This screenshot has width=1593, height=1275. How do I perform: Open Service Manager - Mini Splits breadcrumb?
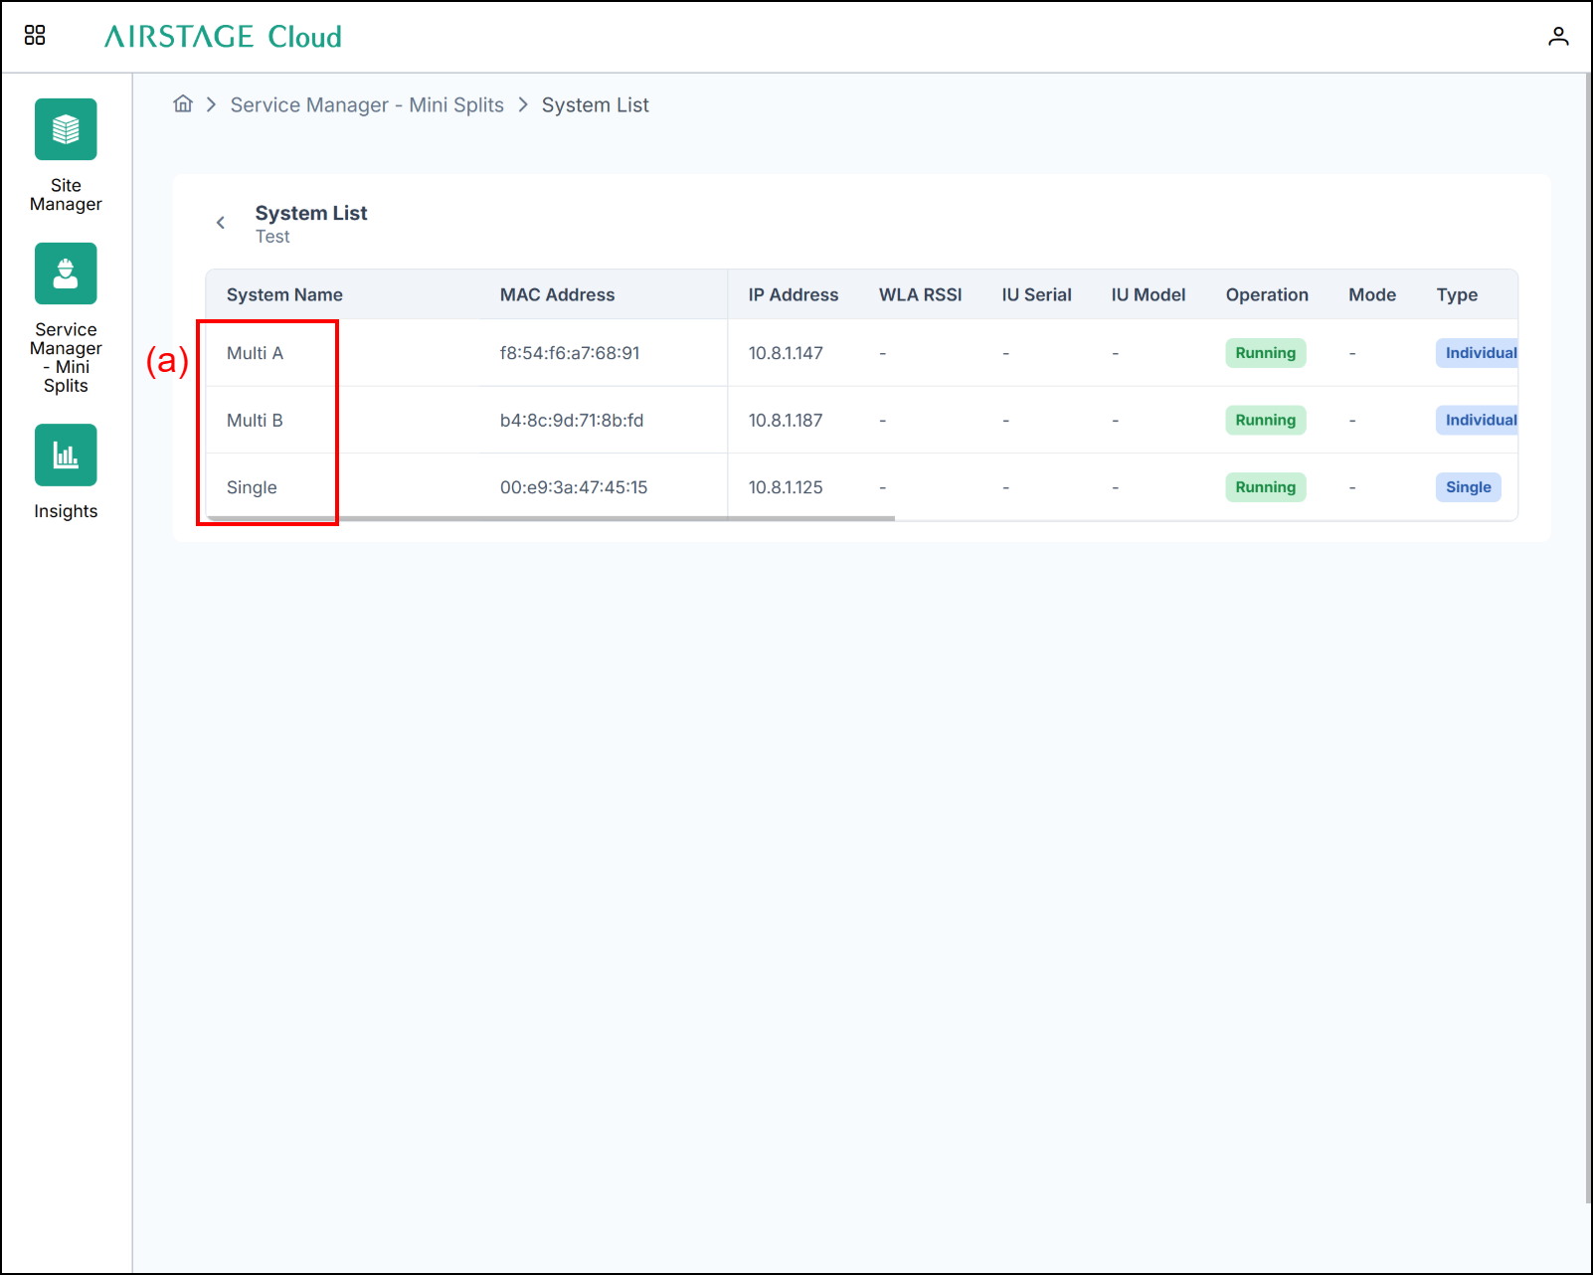tap(367, 105)
